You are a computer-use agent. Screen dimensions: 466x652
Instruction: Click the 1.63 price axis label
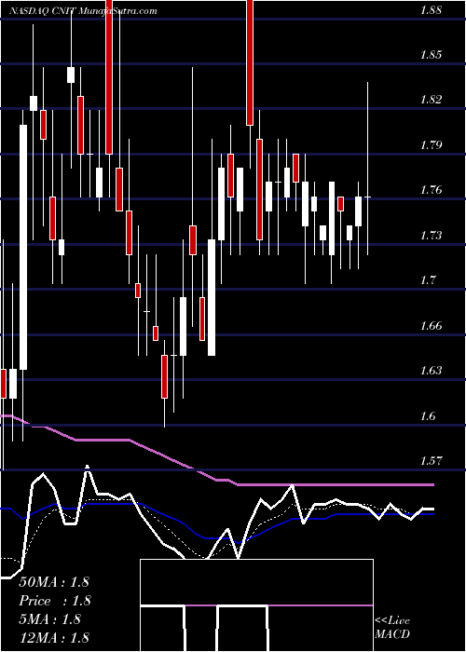coord(431,370)
